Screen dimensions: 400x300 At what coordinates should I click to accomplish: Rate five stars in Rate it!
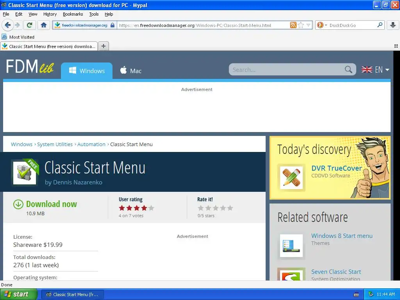click(x=230, y=208)
